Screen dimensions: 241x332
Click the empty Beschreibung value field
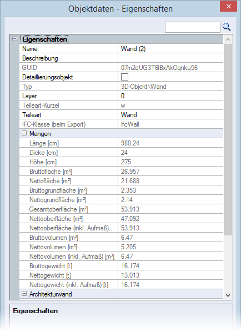[170, 58]
